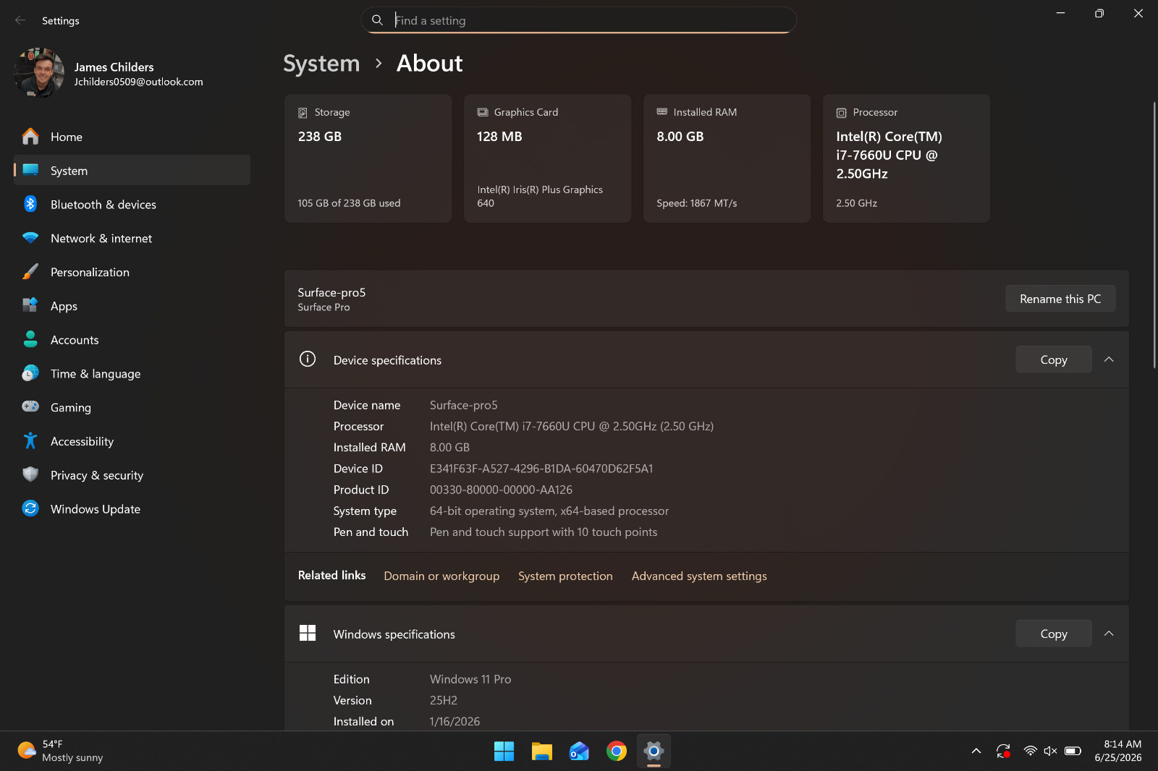This screenshot has height=771, width=1158.
Task: Click the Home house icon in sidebar
Action: pos(30,137)
